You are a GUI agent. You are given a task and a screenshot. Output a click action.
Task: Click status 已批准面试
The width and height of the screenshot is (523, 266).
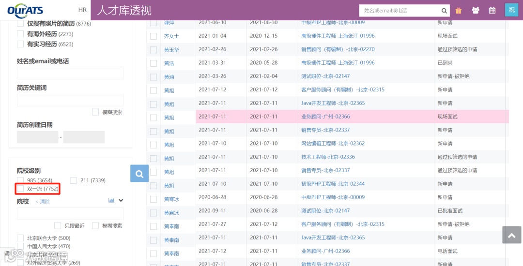[450, 210]
